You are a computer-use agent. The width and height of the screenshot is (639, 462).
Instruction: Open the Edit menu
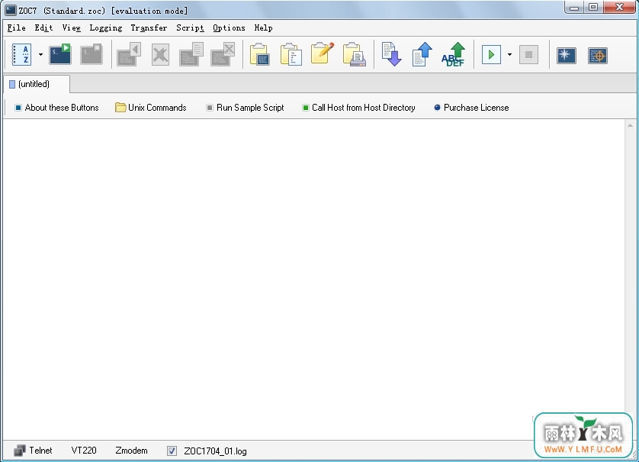(x=43, y=27)
